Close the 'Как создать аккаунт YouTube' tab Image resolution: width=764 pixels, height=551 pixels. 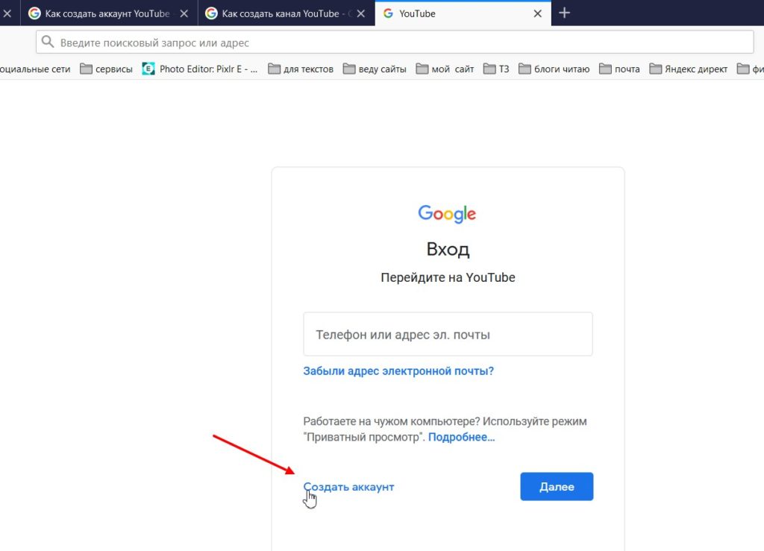(184, 13)
